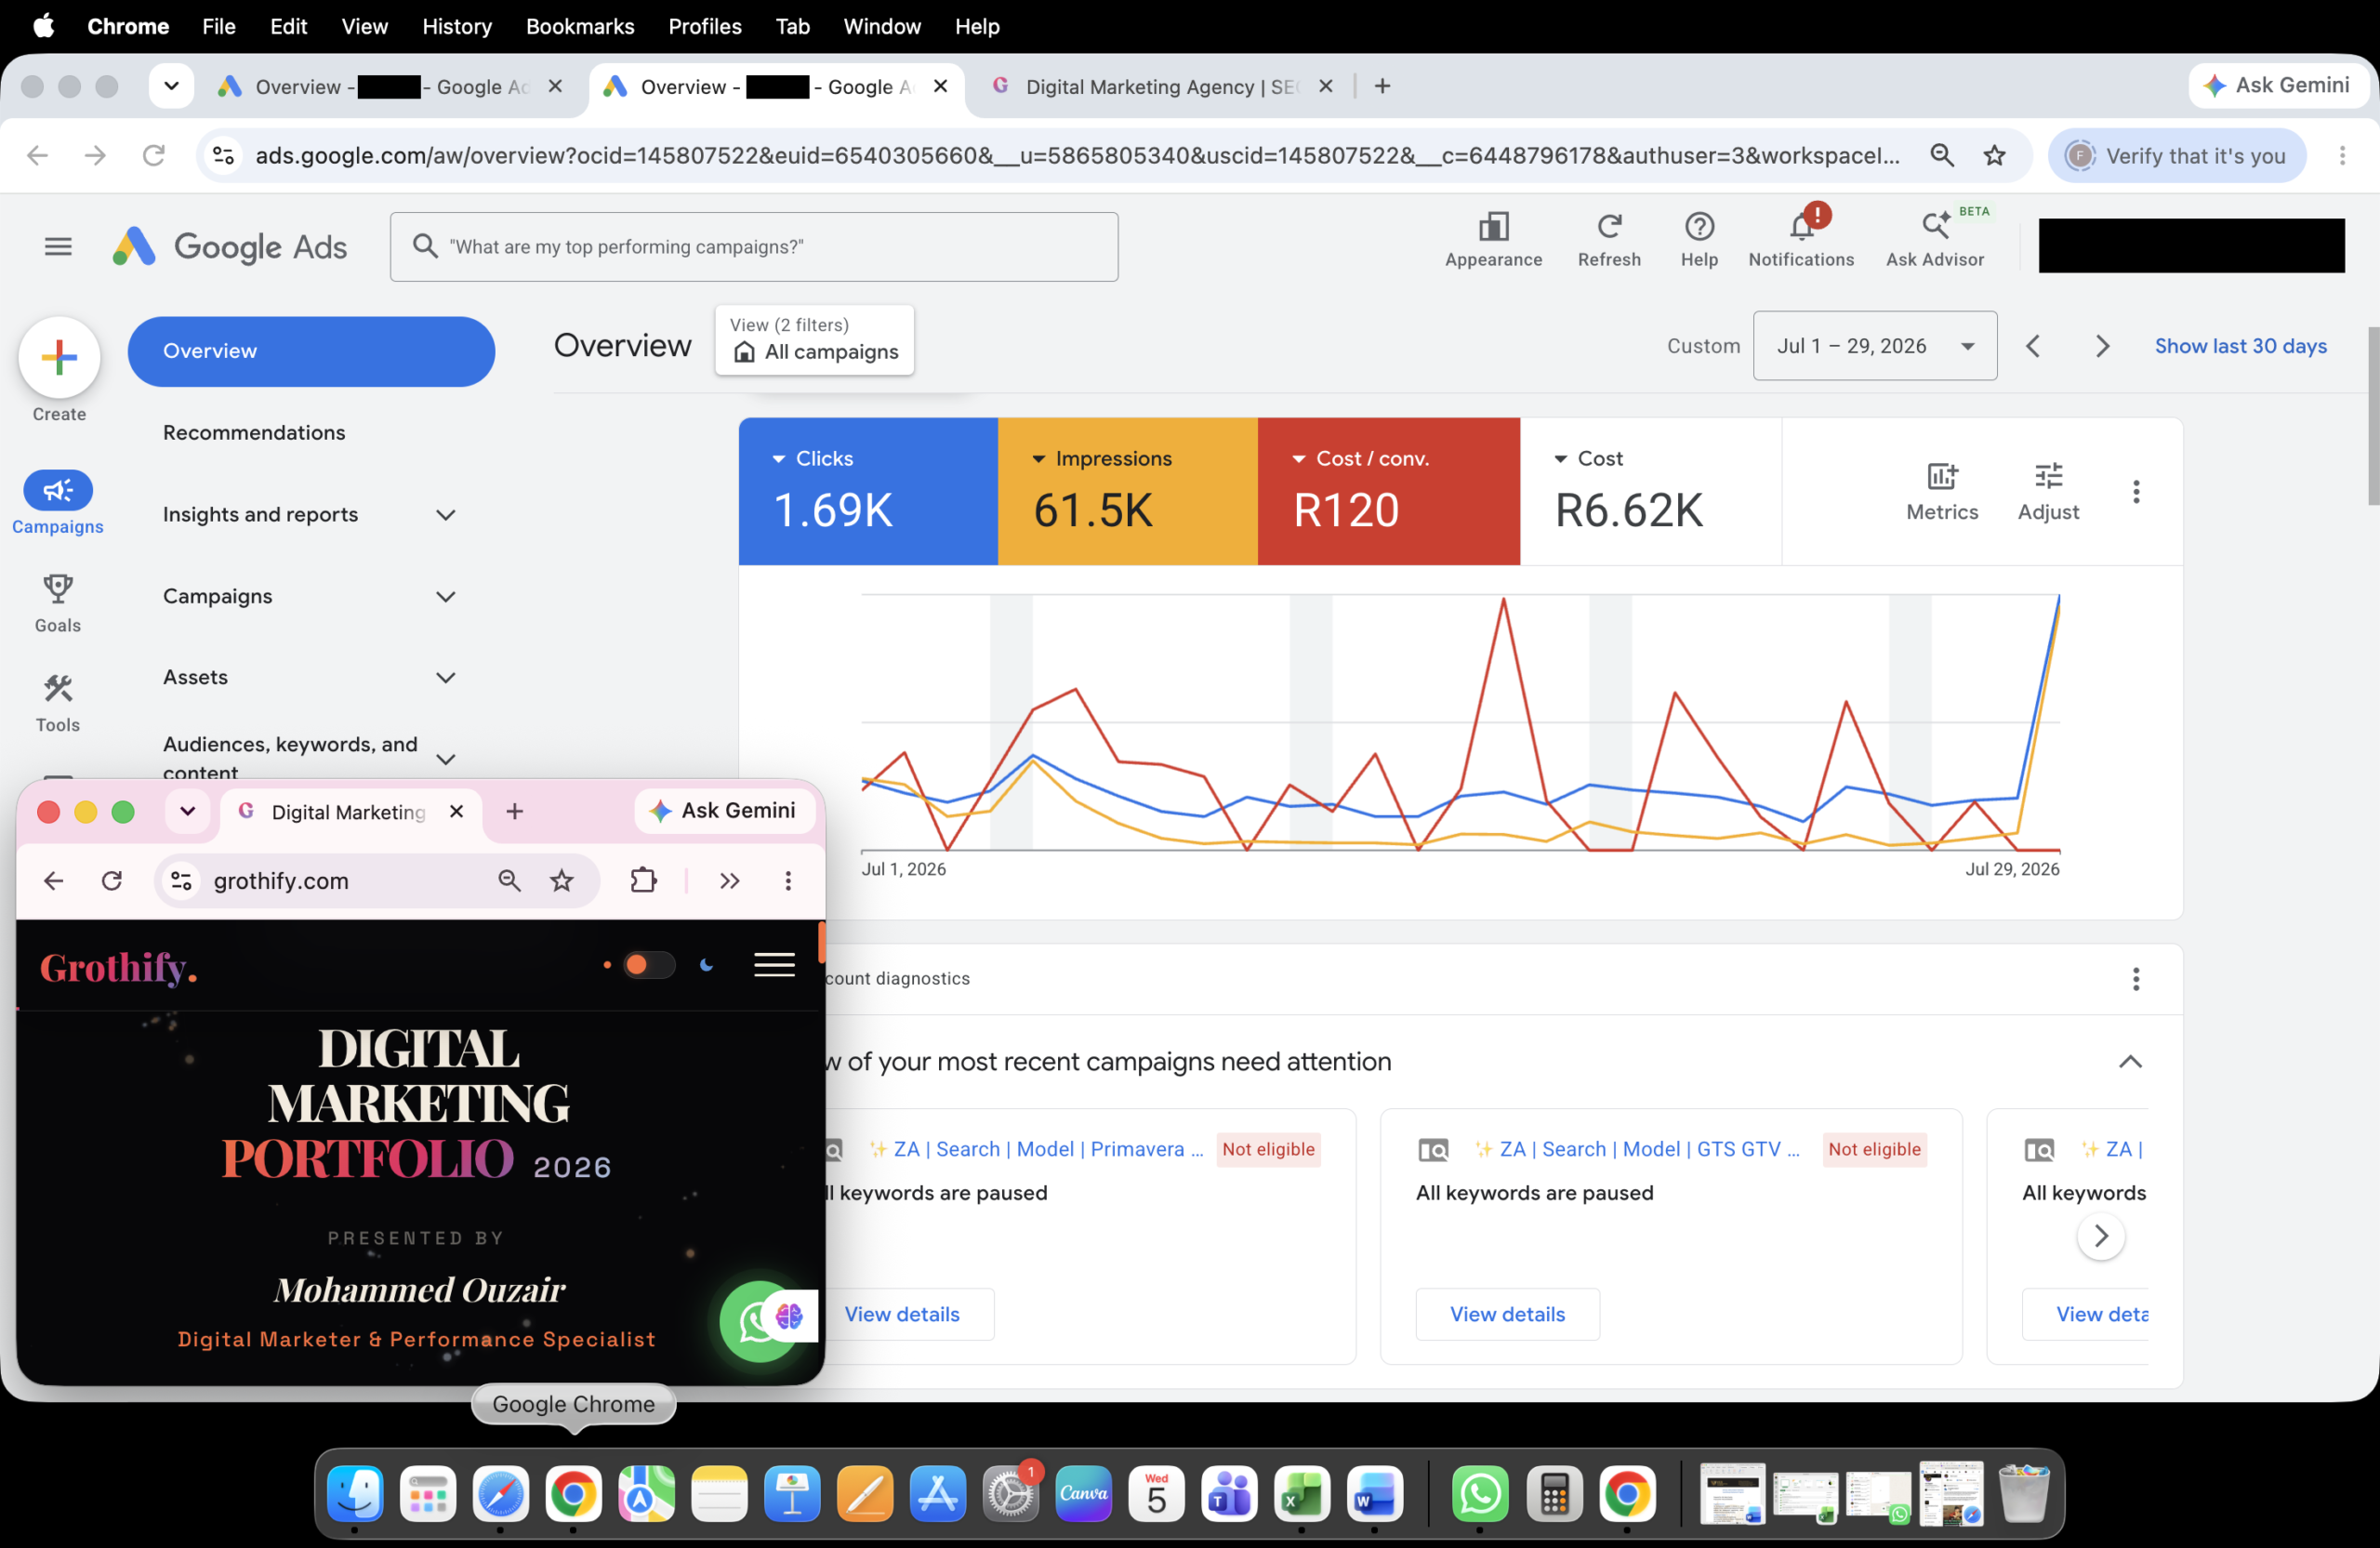Screen dimensions: 2380x1548
Task: Click the zoom magnifier in the address bar
Action: [1942, 155]
